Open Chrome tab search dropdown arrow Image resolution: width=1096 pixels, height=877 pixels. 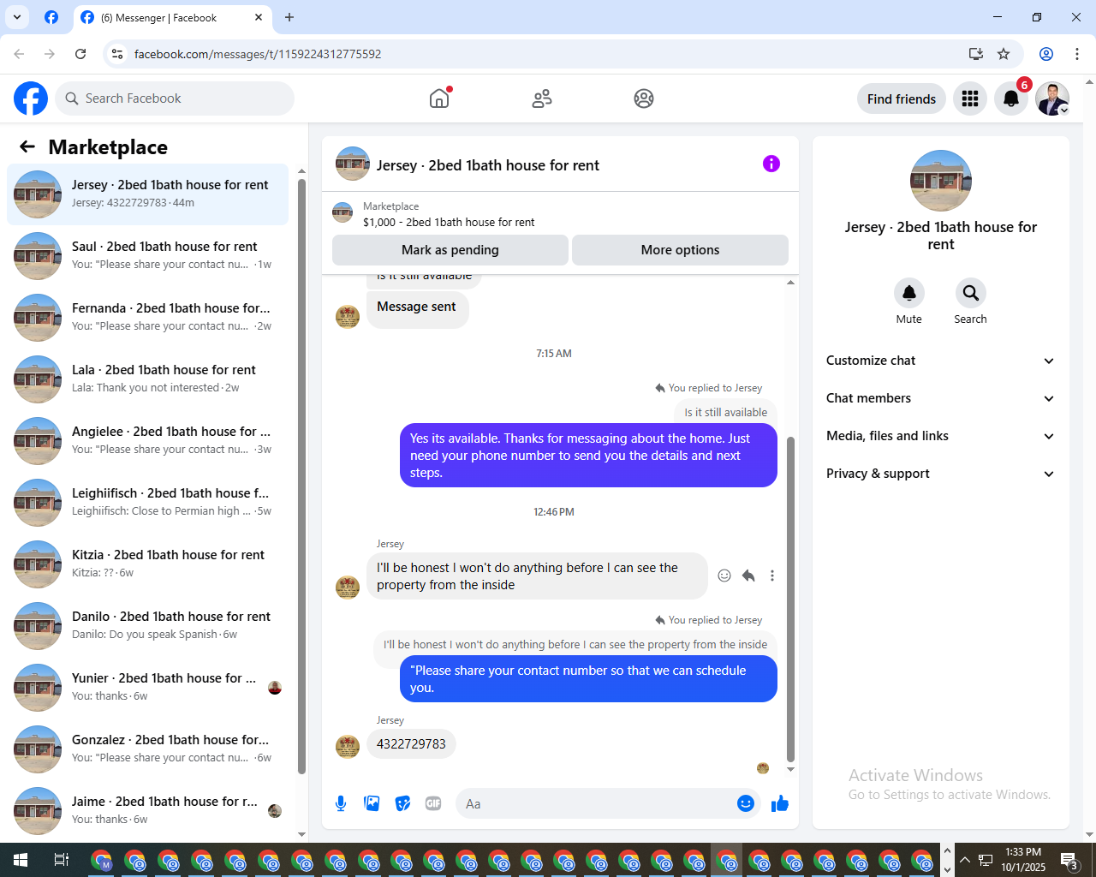click(17, 17)
